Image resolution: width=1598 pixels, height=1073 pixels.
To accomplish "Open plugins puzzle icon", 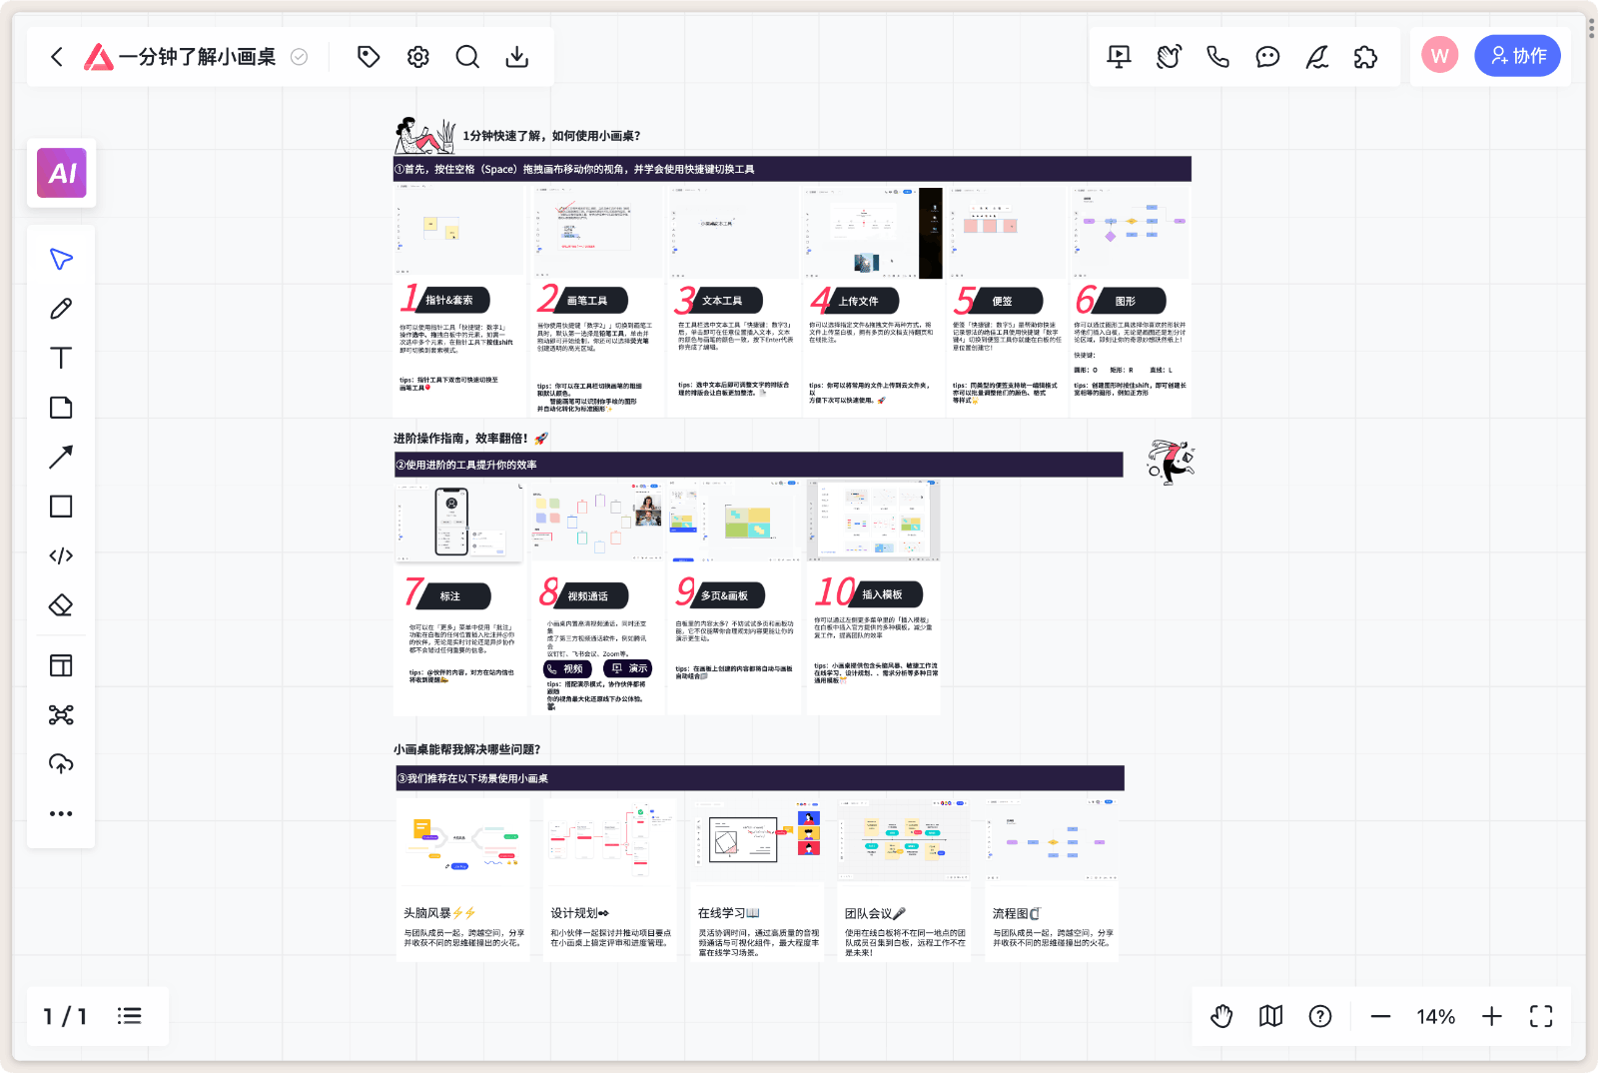I will click(1366, 57).
